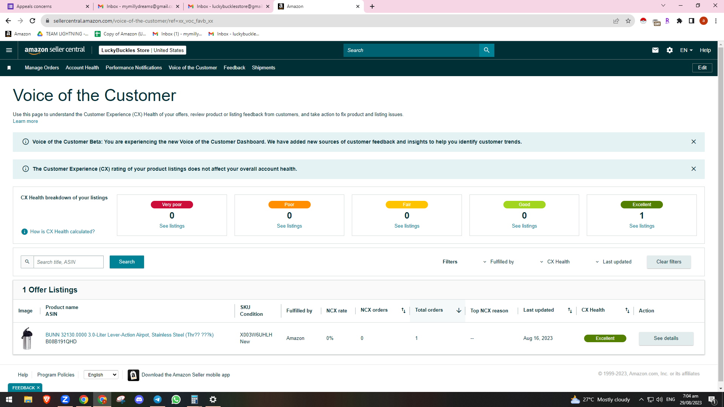See listings under Good
Image resolution: width=724 pixels, height=407 pixels.
tap(524, 226)
